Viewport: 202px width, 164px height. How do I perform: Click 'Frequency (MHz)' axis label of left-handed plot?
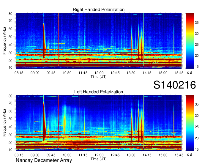(x=4, y=123)
